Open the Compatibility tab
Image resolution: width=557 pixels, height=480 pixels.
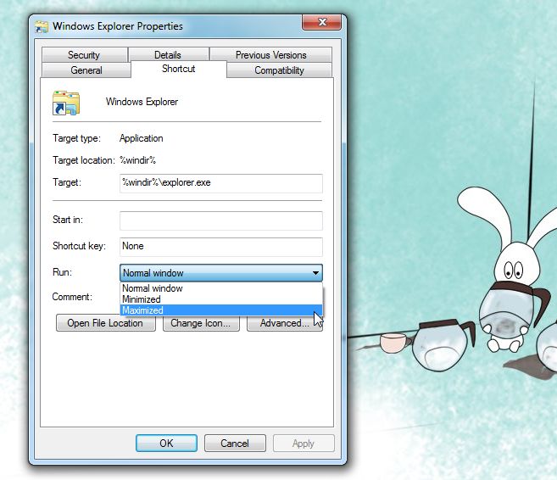(x=279, y=70)
